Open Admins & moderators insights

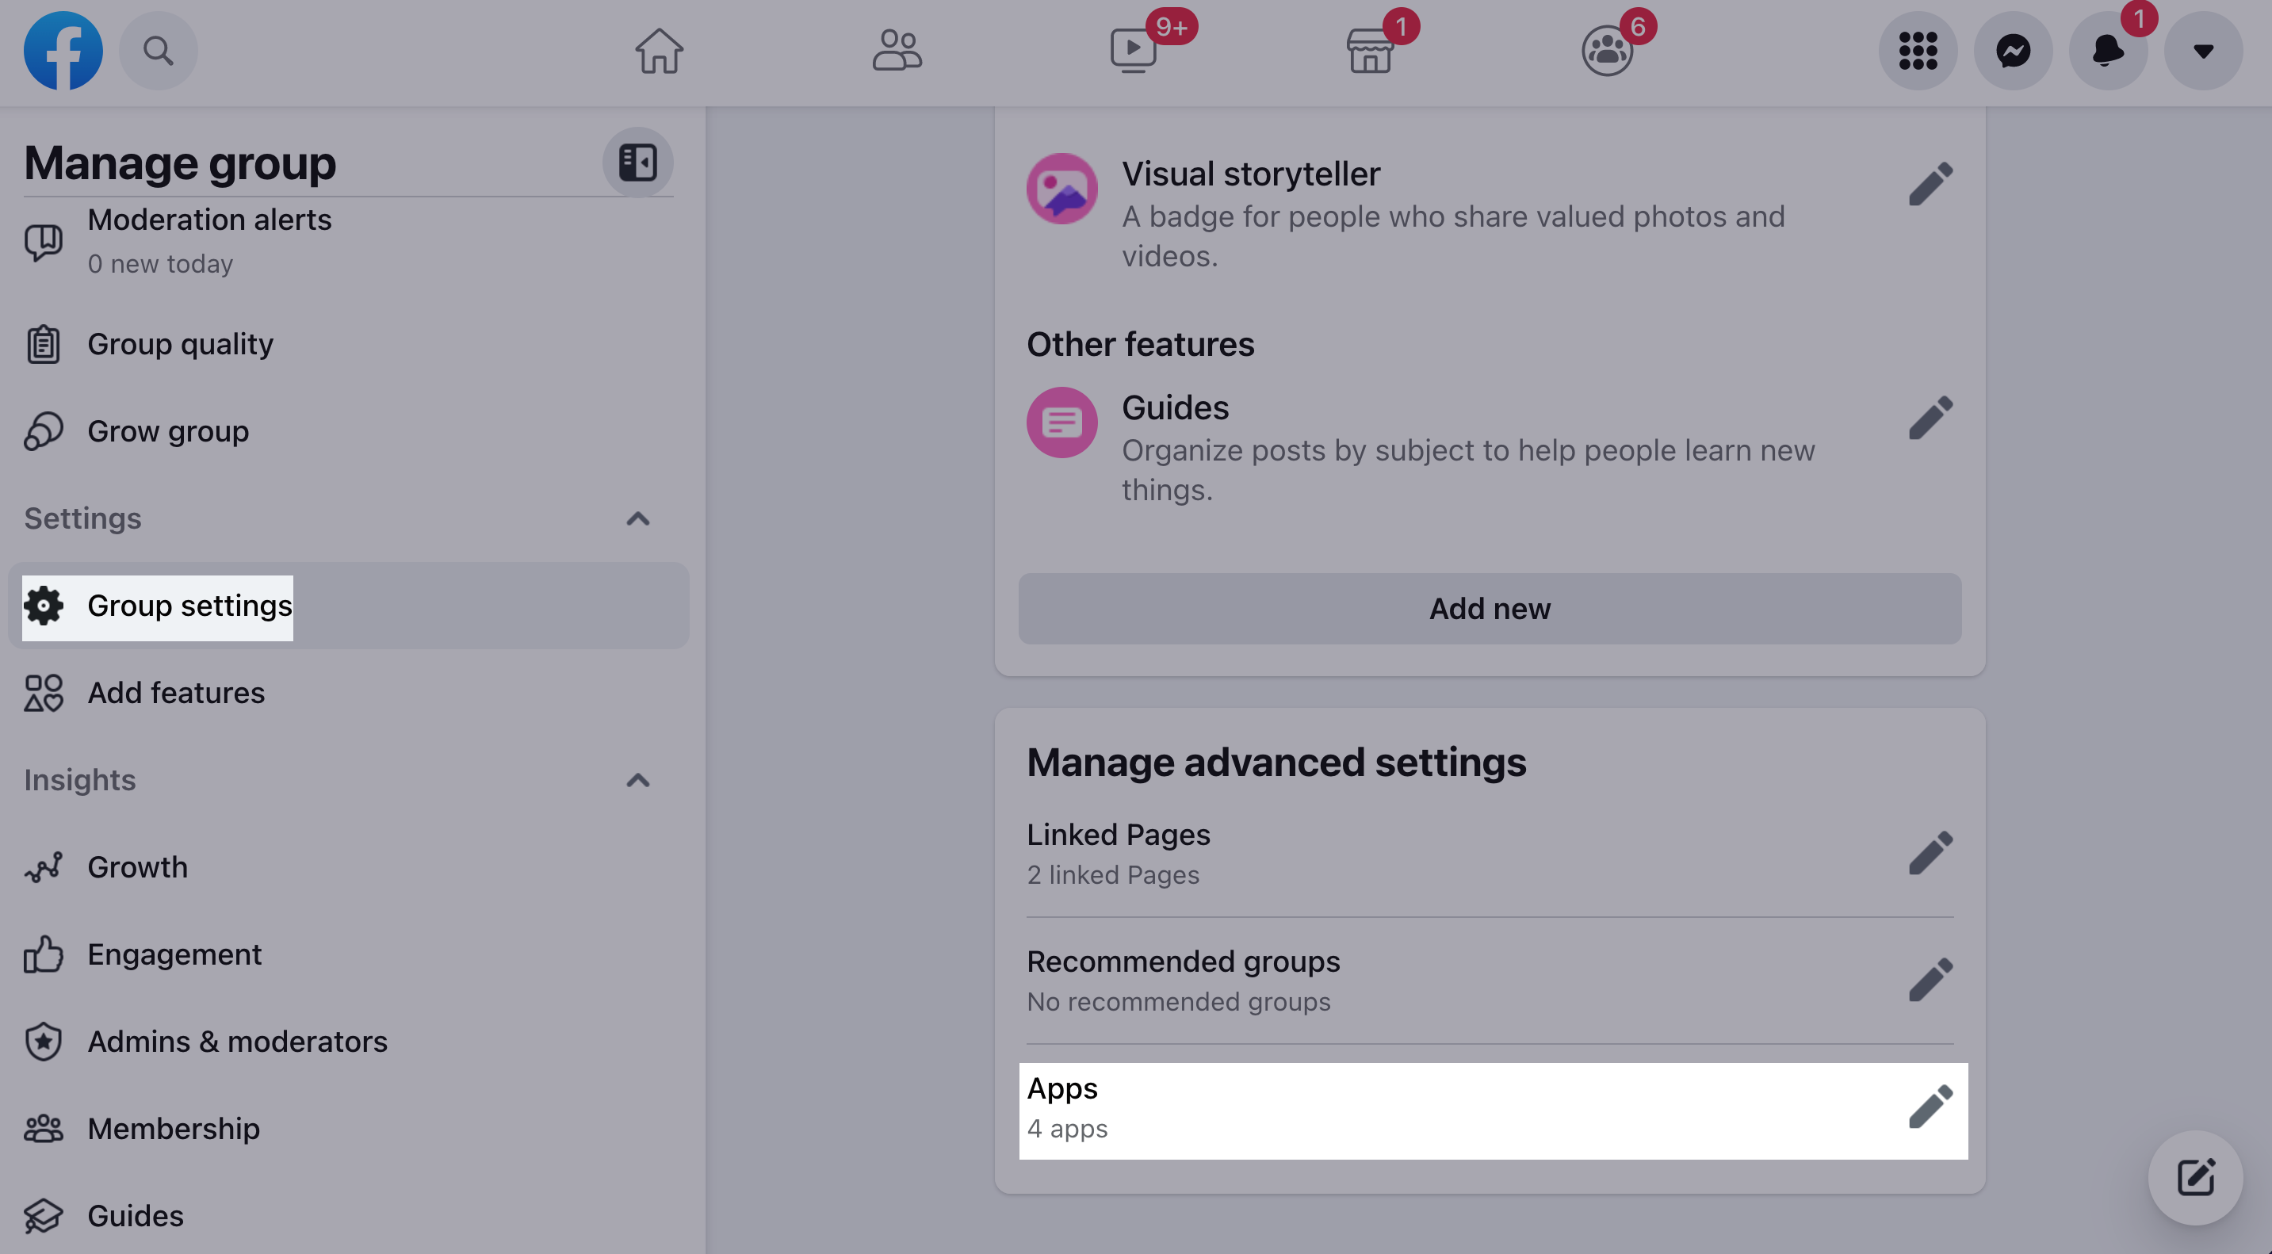348,1042
